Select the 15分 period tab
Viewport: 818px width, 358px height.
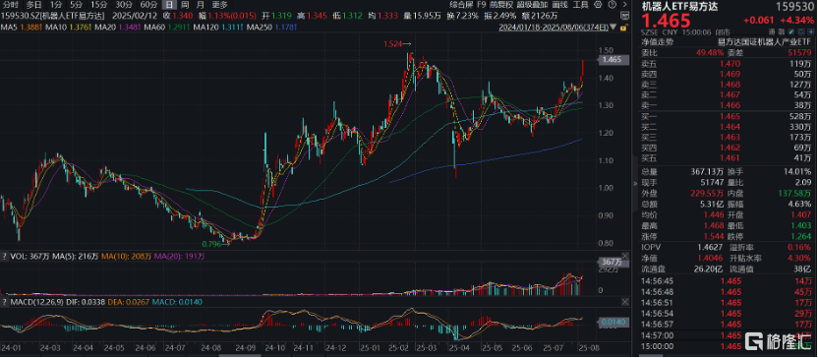point(98,5)
